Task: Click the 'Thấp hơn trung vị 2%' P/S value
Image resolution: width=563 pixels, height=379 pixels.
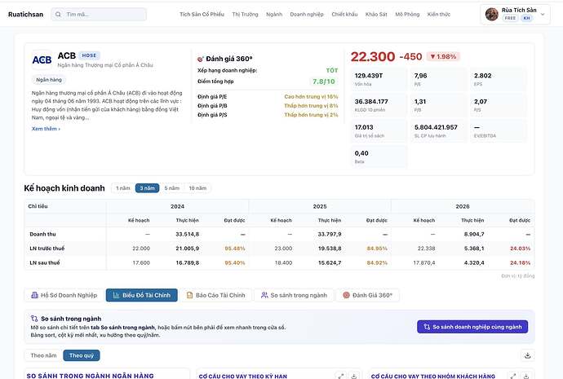Action: pos(311,115)
